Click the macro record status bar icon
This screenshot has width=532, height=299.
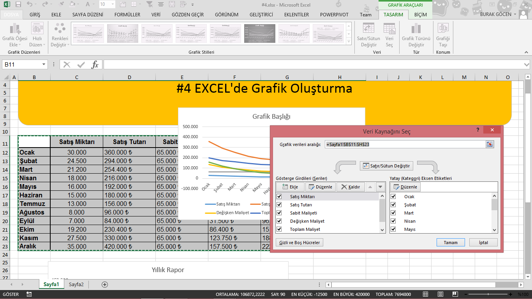tap(29, 294)
